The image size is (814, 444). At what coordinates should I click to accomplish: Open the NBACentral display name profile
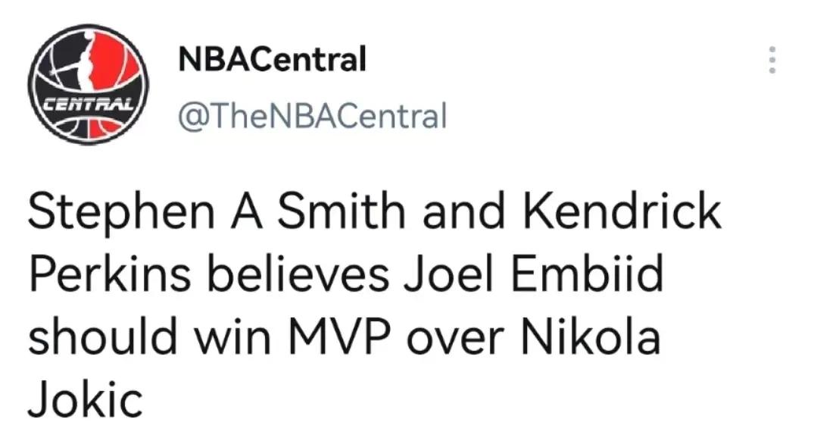point(272,59)
